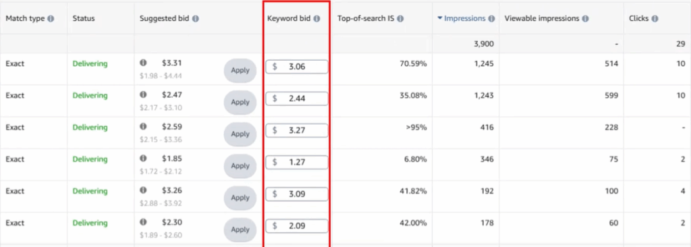Click the Clicks column header
This screenshot has height=247, width=691.
point(640,19)
